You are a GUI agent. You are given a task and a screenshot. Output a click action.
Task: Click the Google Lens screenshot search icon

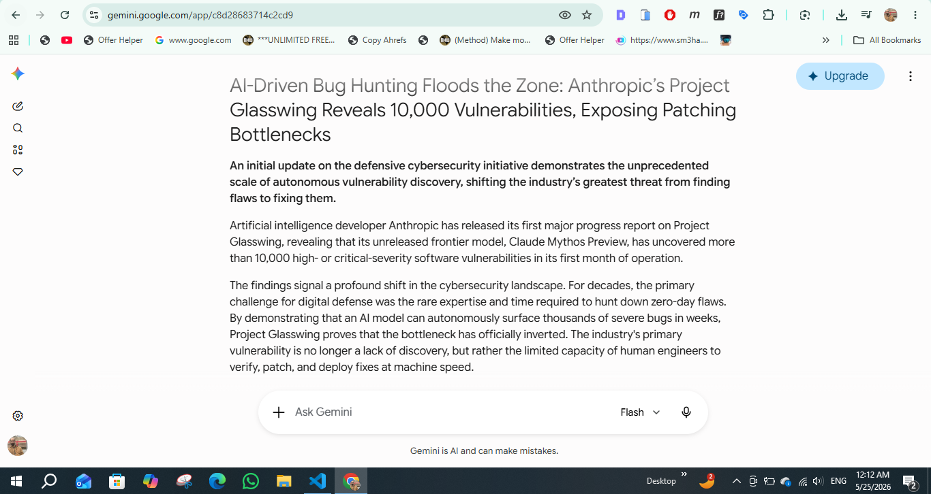[x=805, y=14]
